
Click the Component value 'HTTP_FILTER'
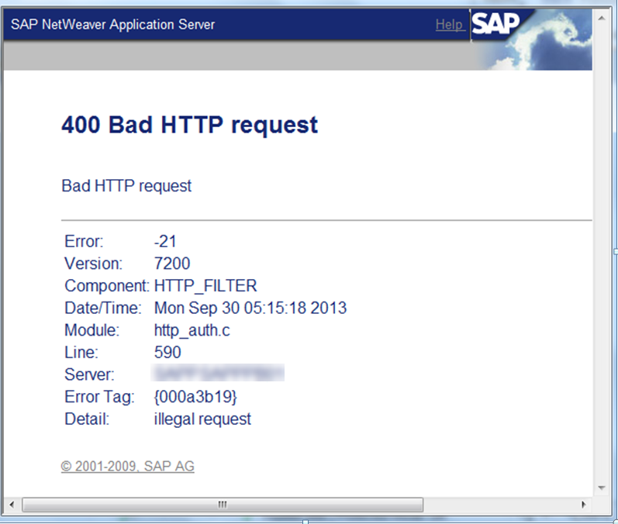[205, 286]
